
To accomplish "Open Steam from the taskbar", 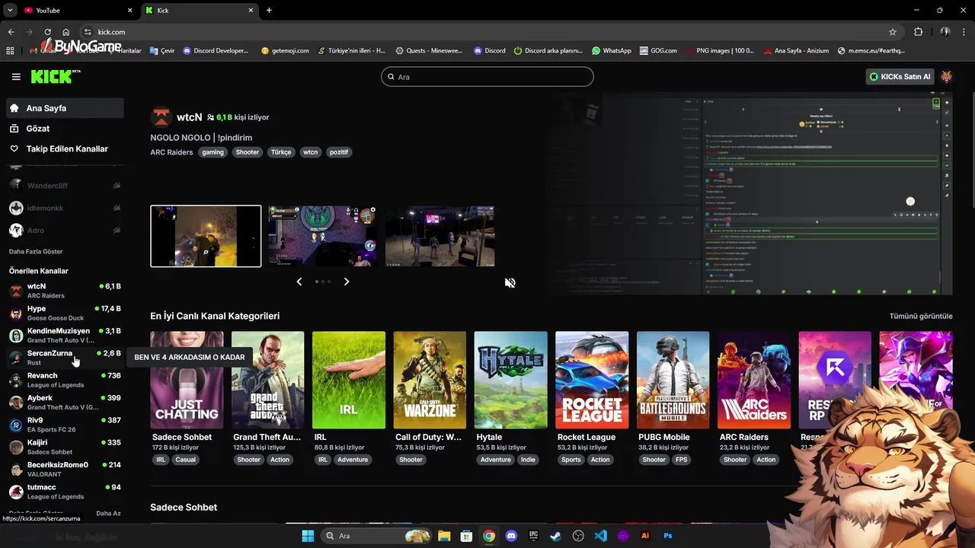I will coord(556,536).
